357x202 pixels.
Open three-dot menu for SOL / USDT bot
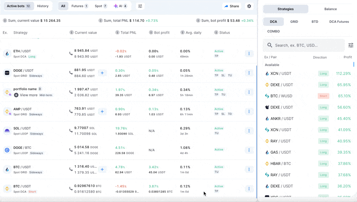point(249,131)
